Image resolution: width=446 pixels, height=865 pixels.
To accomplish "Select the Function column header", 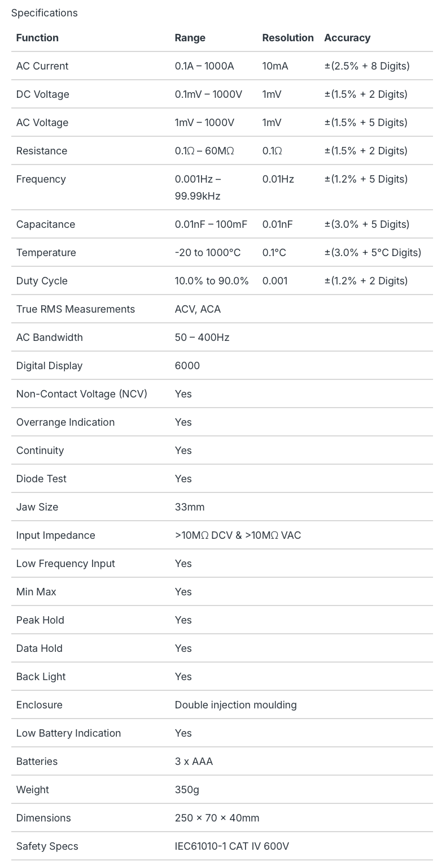I will [37, 38].
